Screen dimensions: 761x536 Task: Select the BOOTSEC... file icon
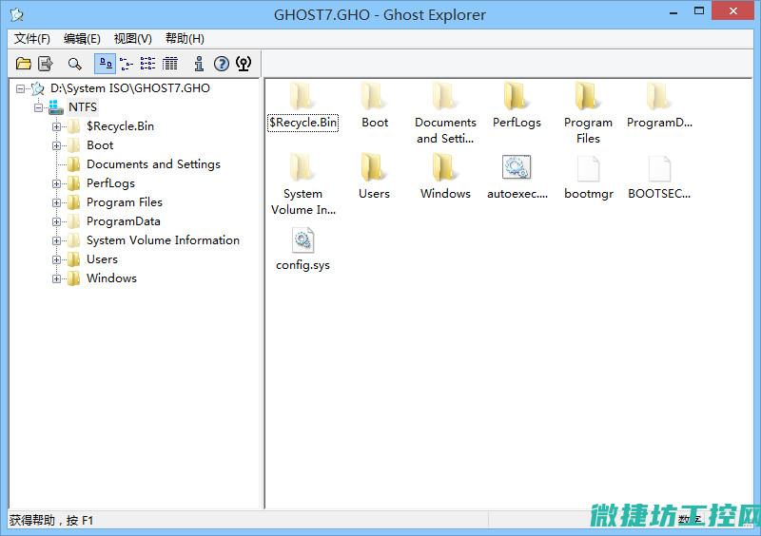tap(659, 168)
